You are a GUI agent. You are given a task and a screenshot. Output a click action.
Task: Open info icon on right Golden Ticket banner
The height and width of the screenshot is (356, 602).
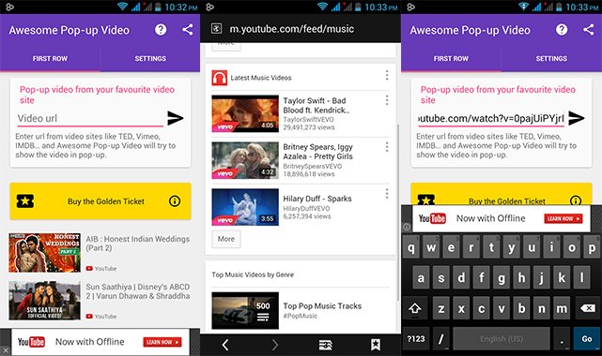(575, 200)
